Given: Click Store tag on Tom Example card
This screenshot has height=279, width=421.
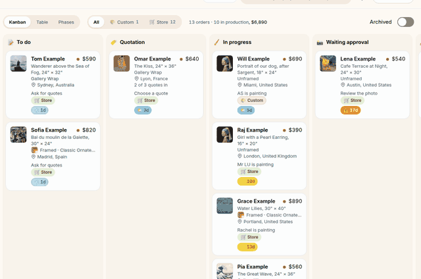Looking at the screenshot, I should click(x=43, y=101).
